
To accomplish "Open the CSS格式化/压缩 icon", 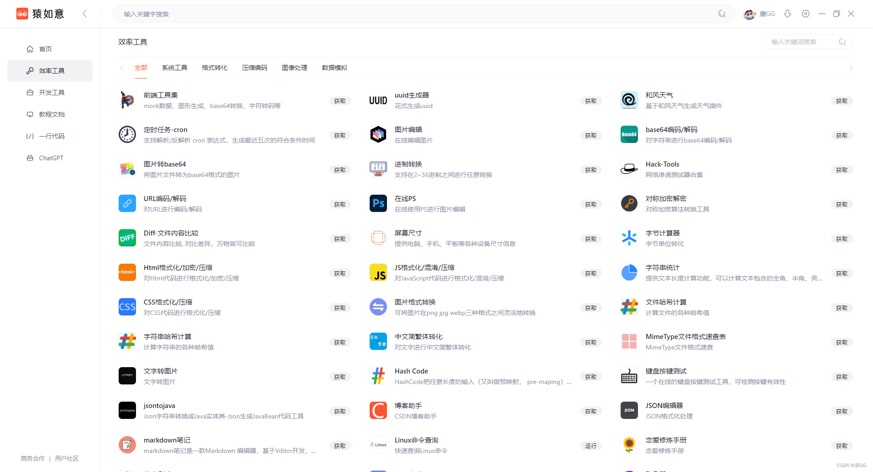I will click(x=127, y=307).
